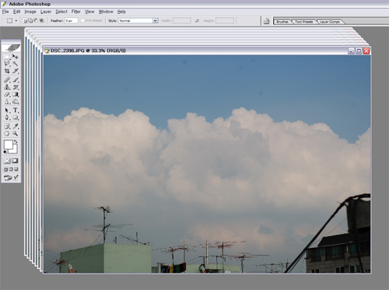The image size is (389, 290).
Task: Select the Type tool
Action: click(x=16, y=110)
